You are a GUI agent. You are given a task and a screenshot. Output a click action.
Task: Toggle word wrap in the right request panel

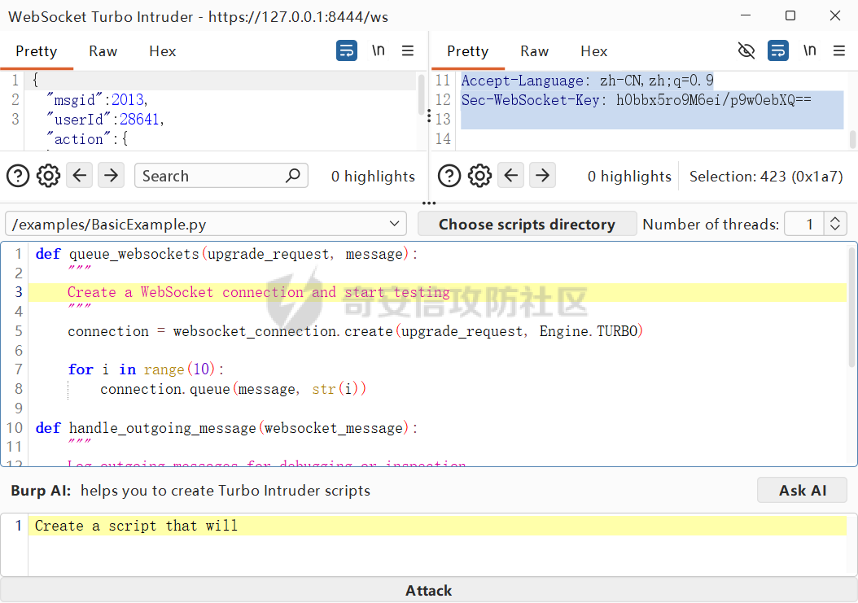tap(777, 51)
